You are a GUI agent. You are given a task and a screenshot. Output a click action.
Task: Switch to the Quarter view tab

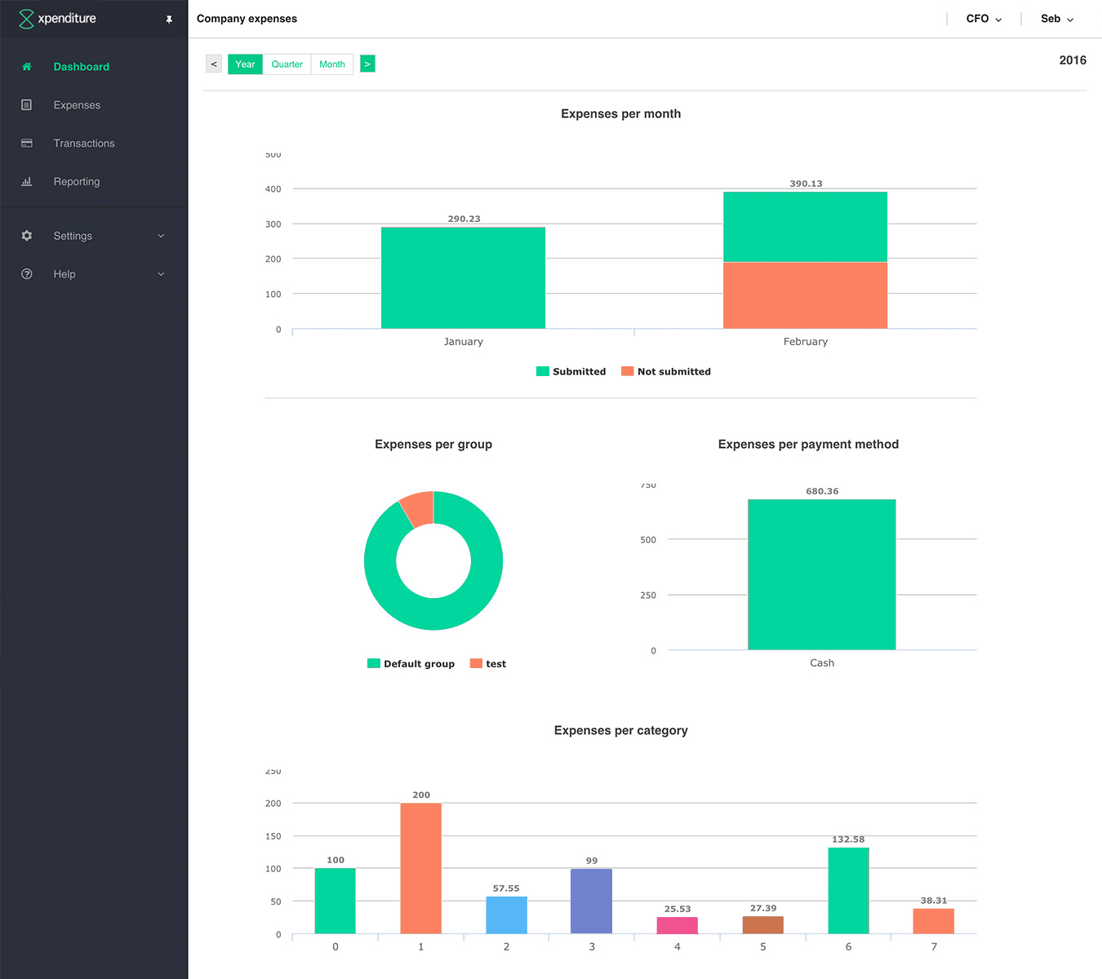point(287,64)
